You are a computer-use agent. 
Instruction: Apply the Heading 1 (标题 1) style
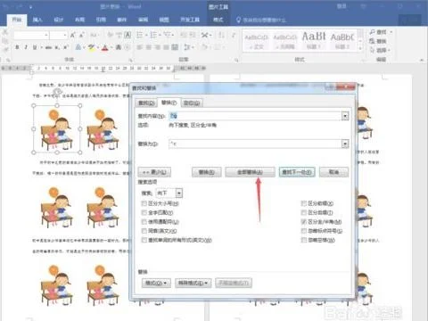tap(314, 41)
